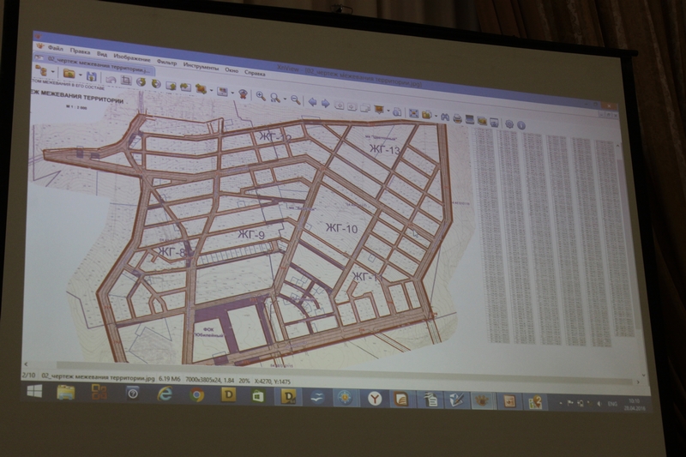This screenshot has height=457, width=686.
Task: Click the Save (floppy disk) toolbar icon
Action: (91, 75)
